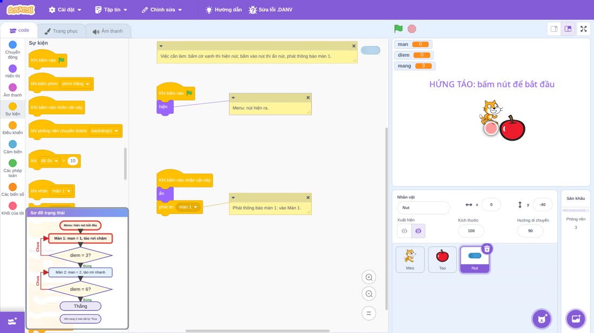Open the Cài đặt menu

[65, 10]
